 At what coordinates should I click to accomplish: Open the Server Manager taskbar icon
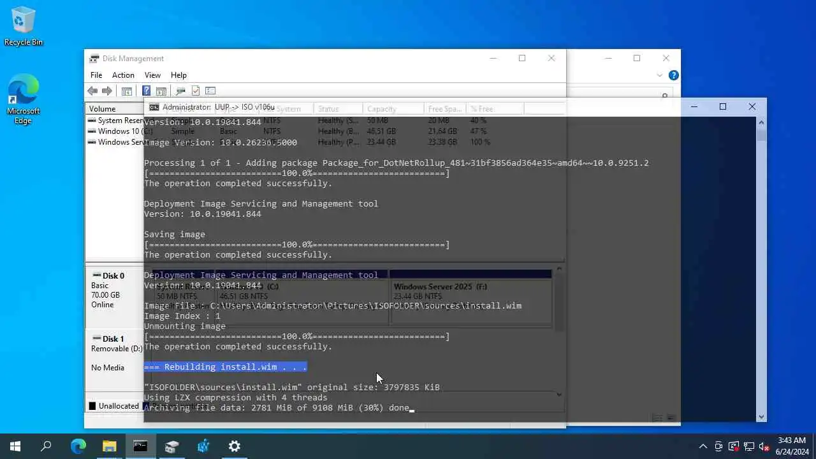pyautogui.click(x=171, y=446)
